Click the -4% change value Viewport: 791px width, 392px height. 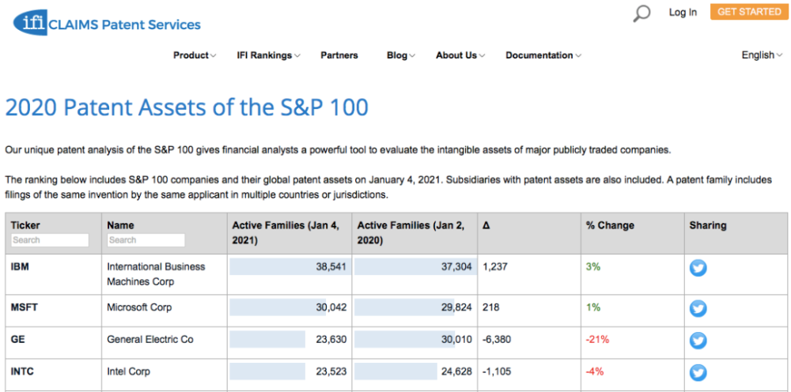click(595, 371)
